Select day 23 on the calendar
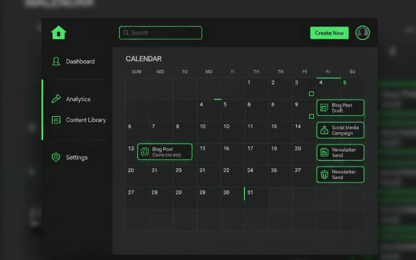The image size is (416, 260). coord(178,171)
